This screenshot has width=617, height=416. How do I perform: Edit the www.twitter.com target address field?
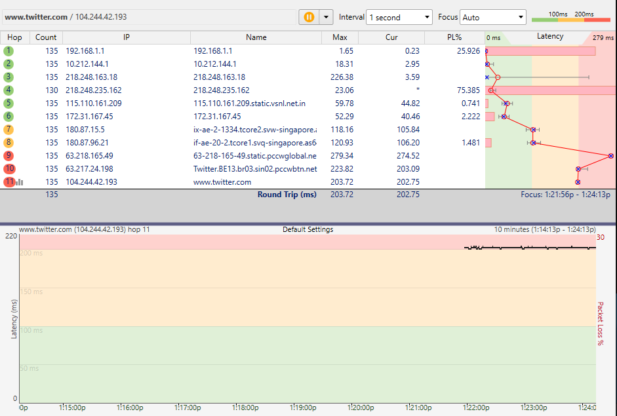pyautogui.click(x=149, y=17)
